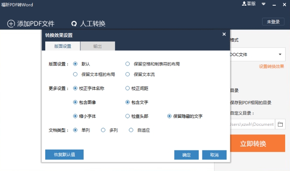The image size is (290, 171).
Task: Switch to 输出 tab
Action: [98, 46]
